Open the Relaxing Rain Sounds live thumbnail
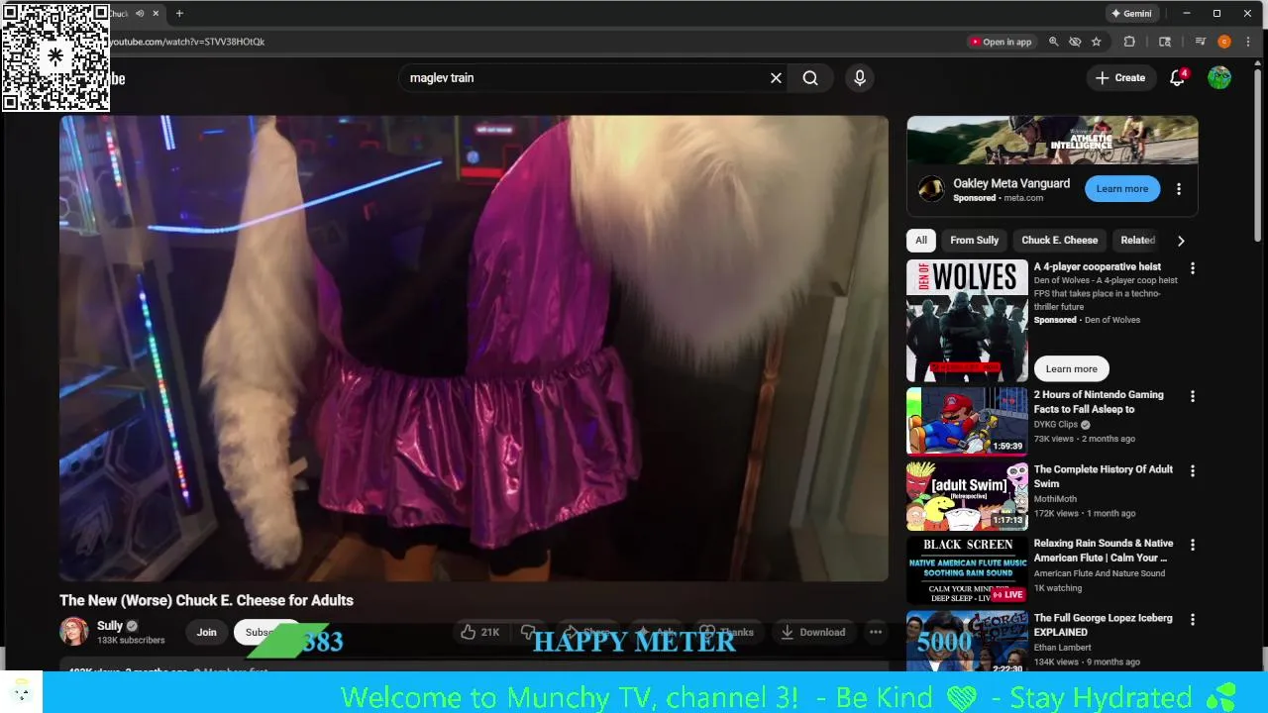 (x=967, y=570)
